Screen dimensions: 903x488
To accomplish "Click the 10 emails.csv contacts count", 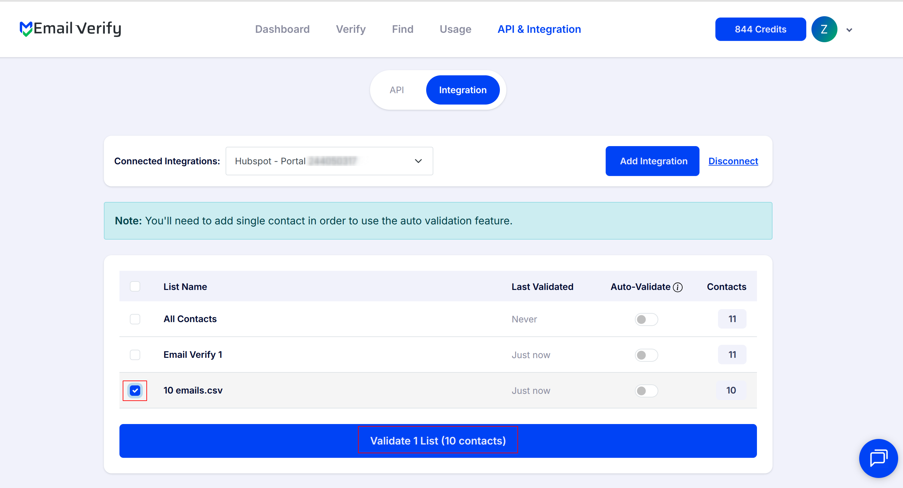I will point(731,390).
